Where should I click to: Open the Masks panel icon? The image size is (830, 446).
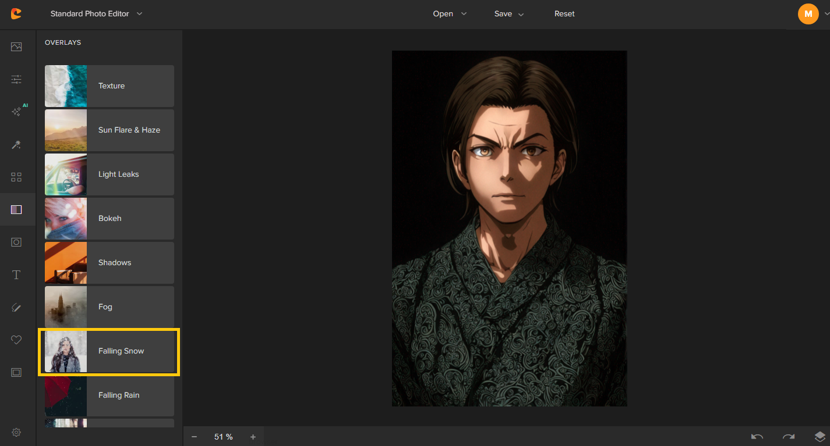[x=16, y=241]
